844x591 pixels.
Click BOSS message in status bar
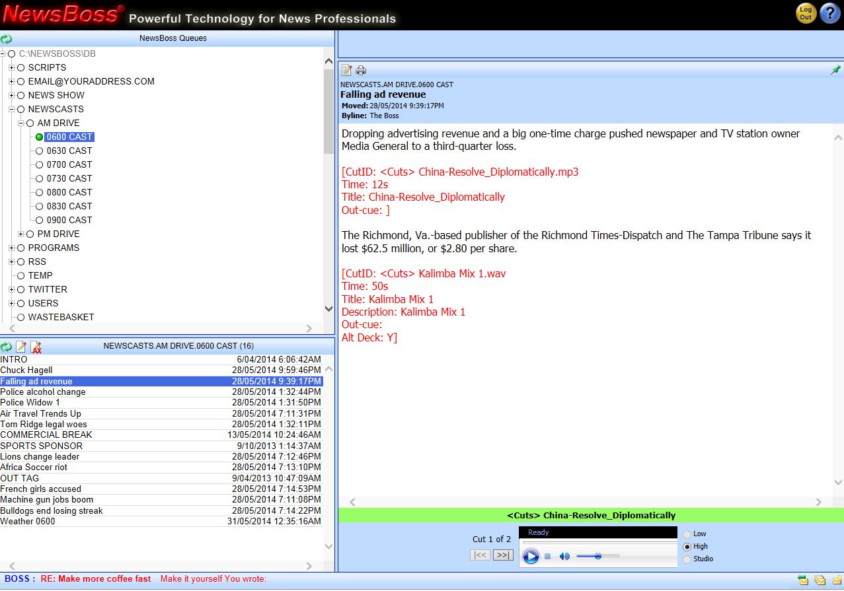tap(135, 579)
